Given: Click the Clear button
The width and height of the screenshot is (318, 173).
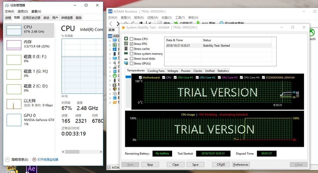Looking at the screenshot, I should 176,165.
